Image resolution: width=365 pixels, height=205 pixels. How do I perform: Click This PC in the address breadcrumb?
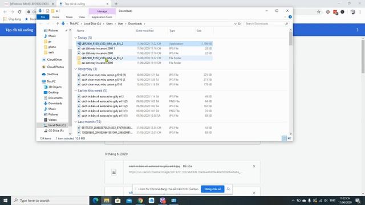74,24
